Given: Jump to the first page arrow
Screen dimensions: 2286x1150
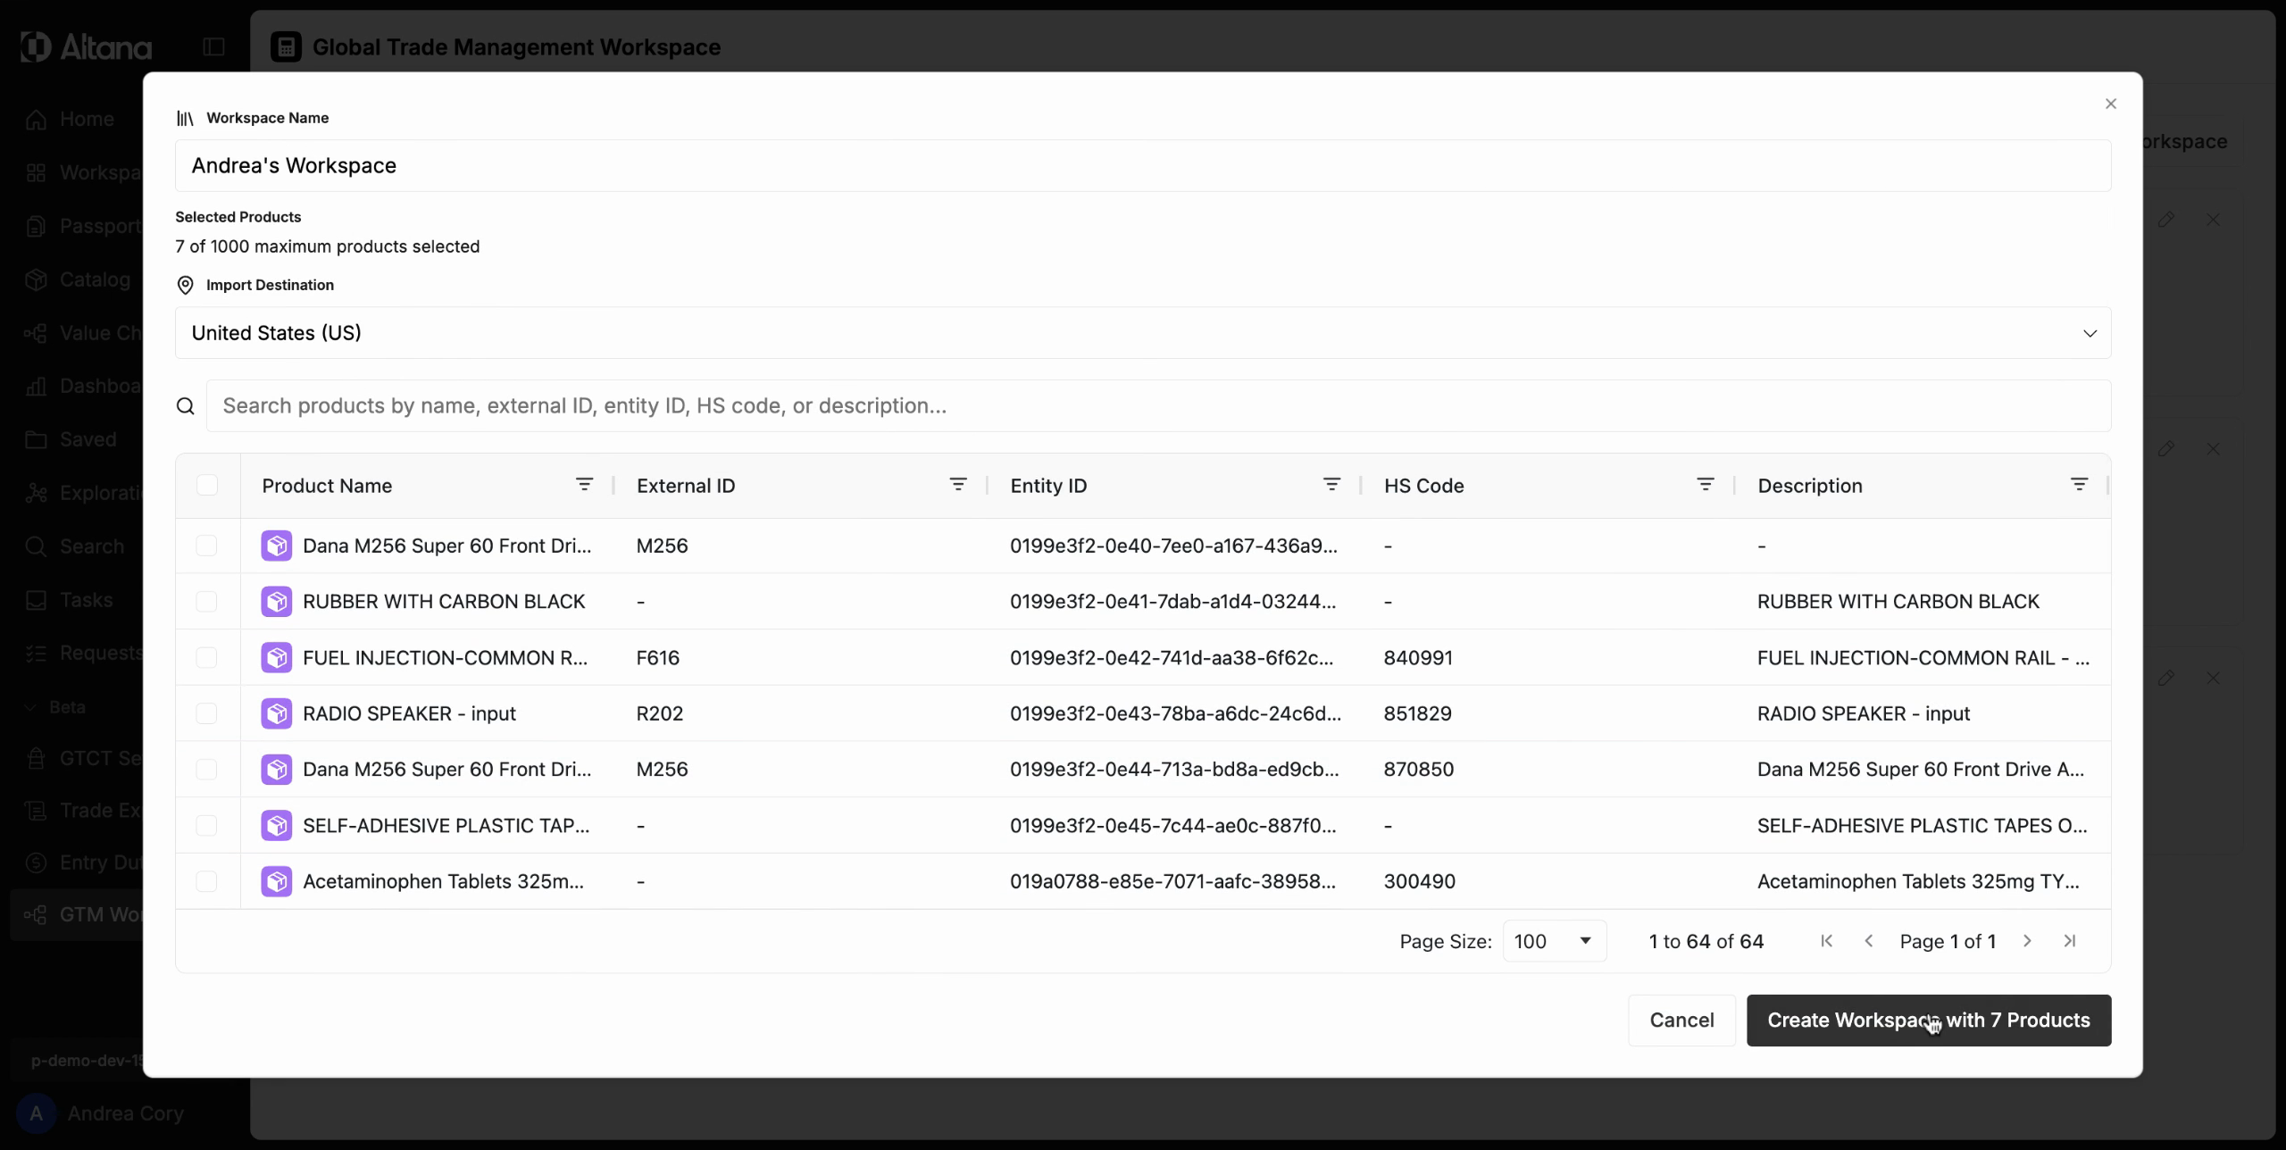Looking at the screenshot, I should click(x=1826, y=941).
